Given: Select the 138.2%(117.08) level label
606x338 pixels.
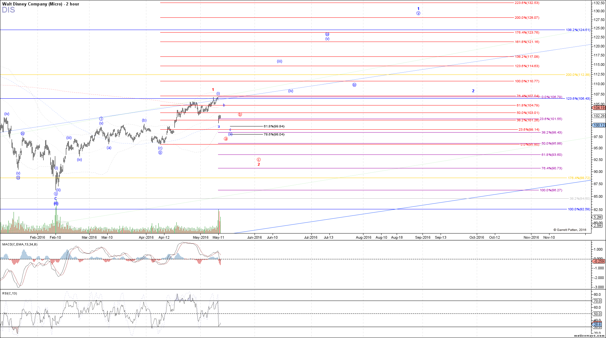Looking at the screenshot, I should [x=527, y=57].
